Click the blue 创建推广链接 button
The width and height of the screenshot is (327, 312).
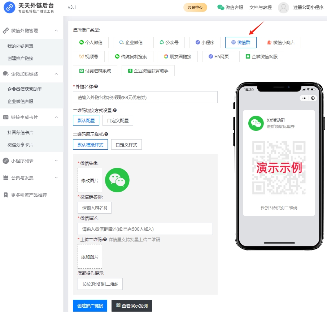click(x=90, y=305)
